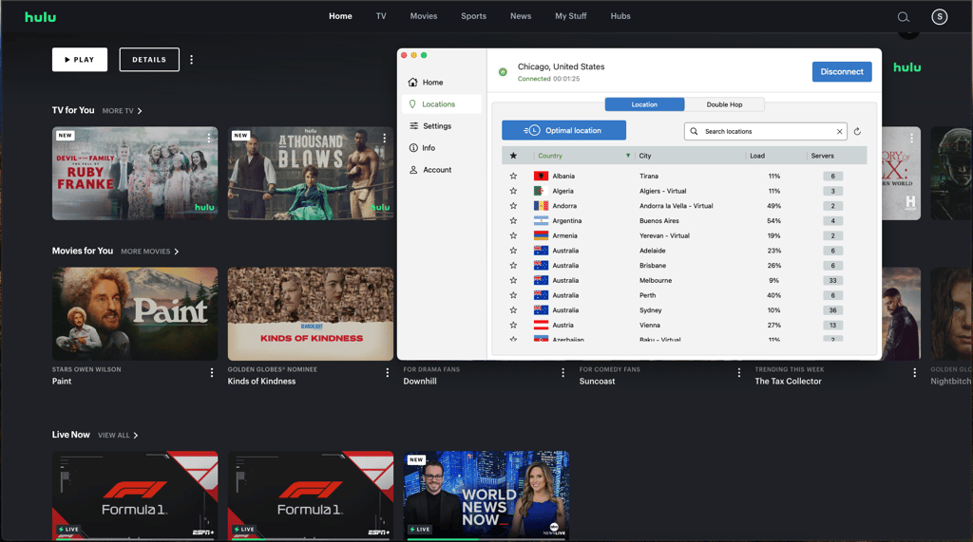
Task: Expand More Movies link
Action: (149, 252)
